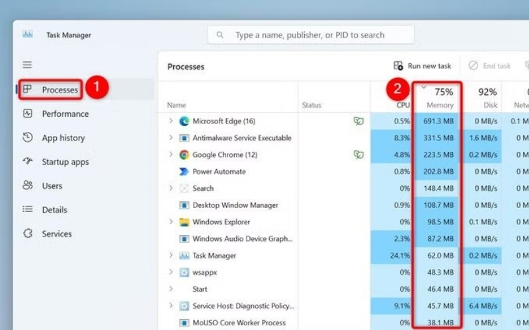Click the wsappx gear icon

tap(184, 273)
